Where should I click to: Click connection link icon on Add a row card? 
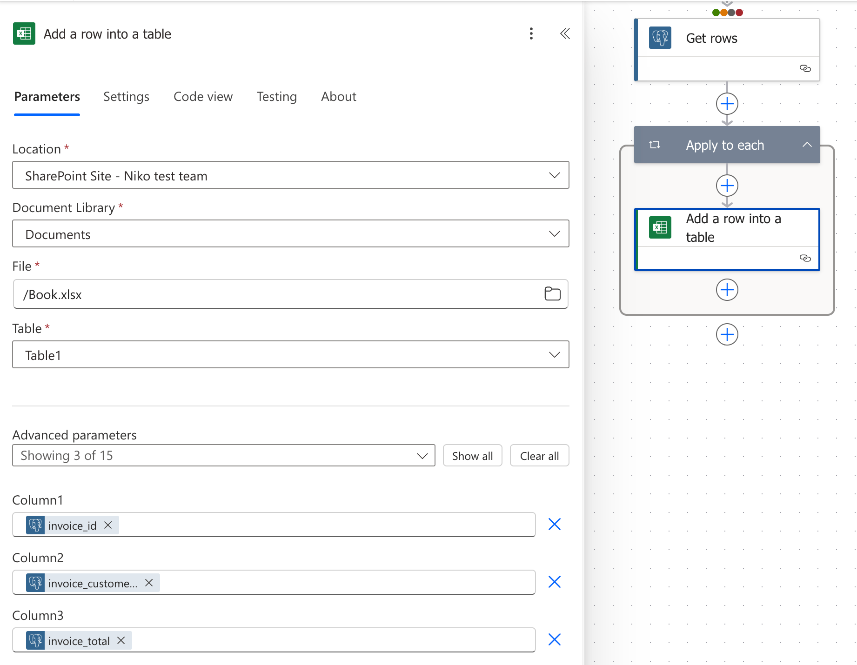pyautogui.click(x=805, y=258)
